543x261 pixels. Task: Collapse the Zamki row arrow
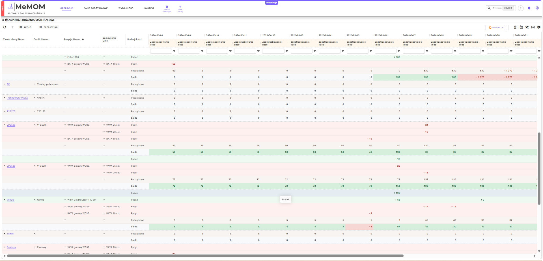pos(5,234)
